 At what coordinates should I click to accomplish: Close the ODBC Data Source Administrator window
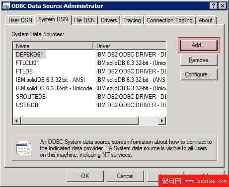(223, 6)
